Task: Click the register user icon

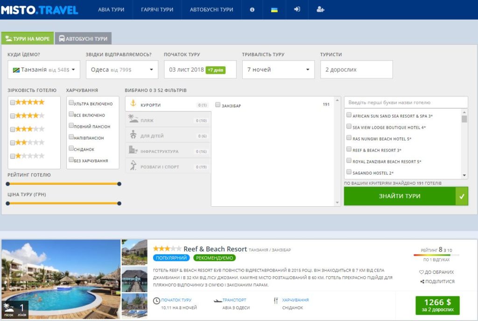Action: coord(320,9)
